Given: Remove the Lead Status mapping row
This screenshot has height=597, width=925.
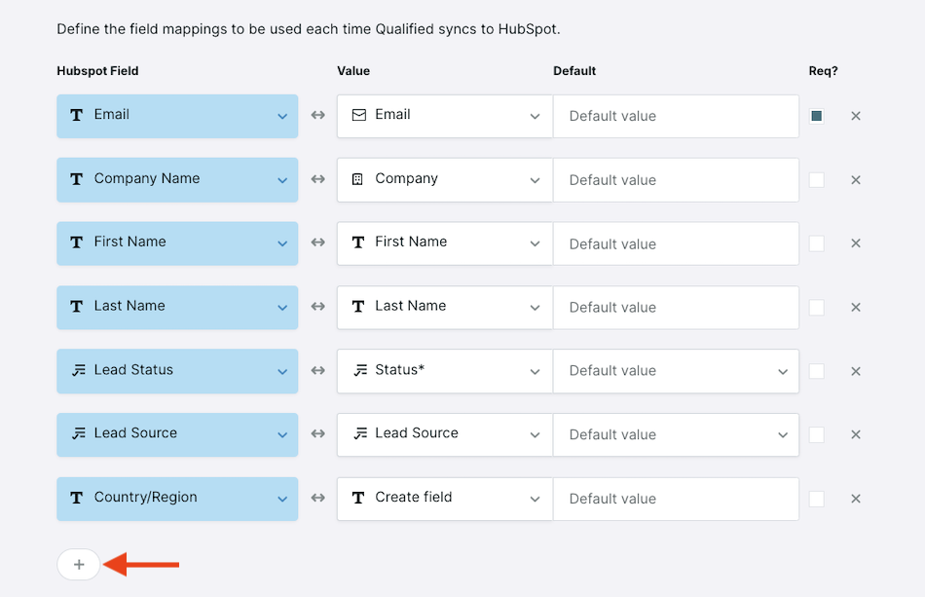Looking at the screenshot, I should 856,371.
